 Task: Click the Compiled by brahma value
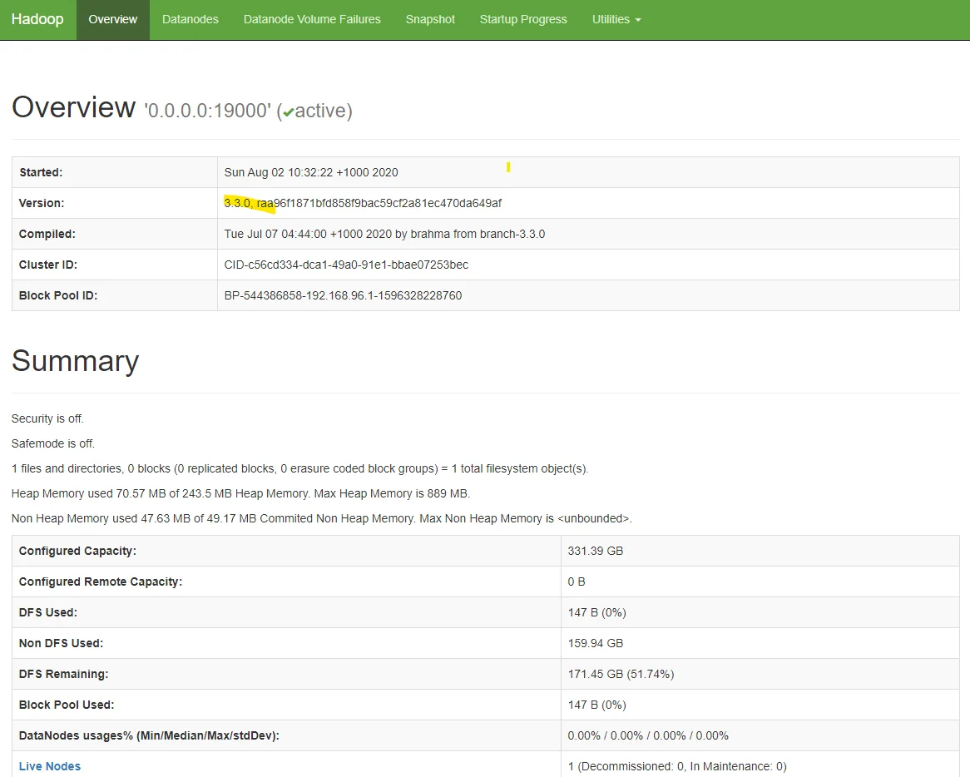pos(384,234)
